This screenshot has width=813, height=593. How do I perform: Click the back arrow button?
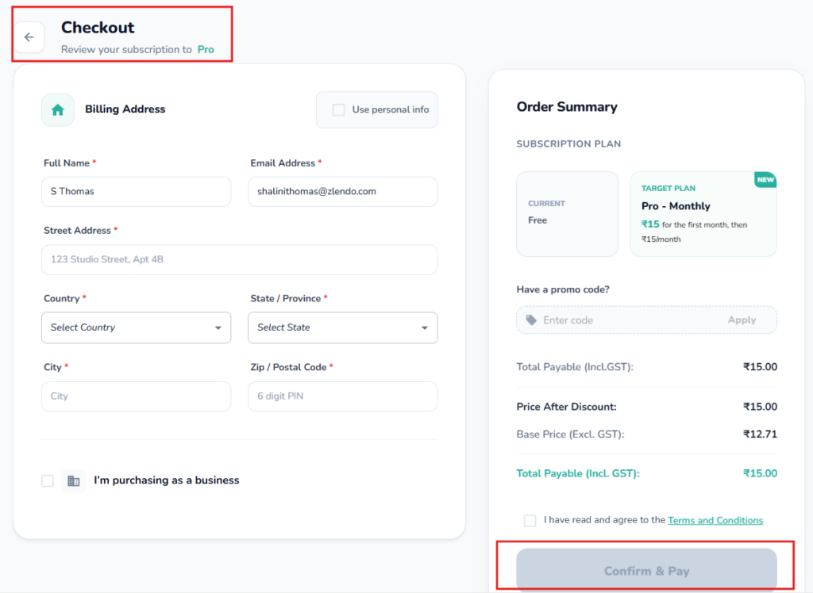[29, 37]
